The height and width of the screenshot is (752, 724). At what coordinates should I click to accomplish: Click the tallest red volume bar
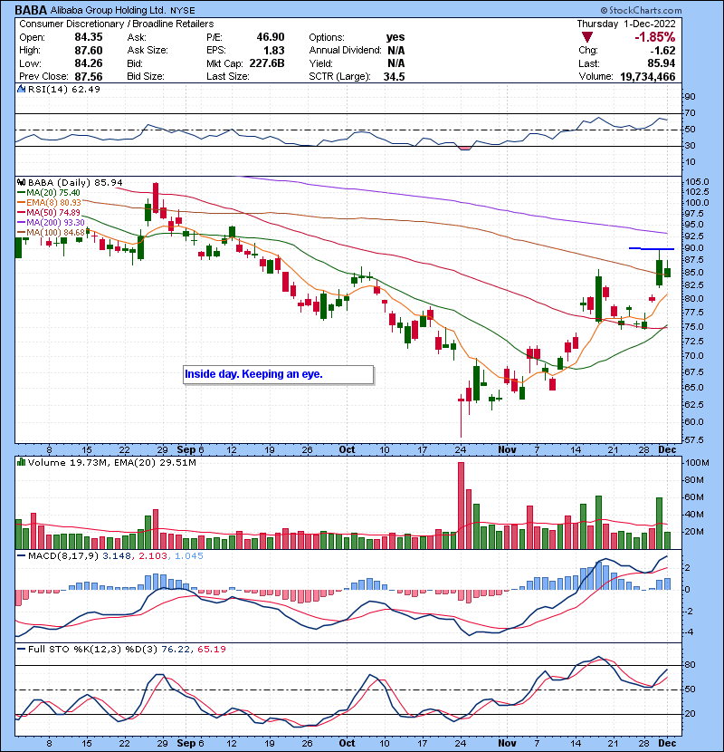(461, 506)
